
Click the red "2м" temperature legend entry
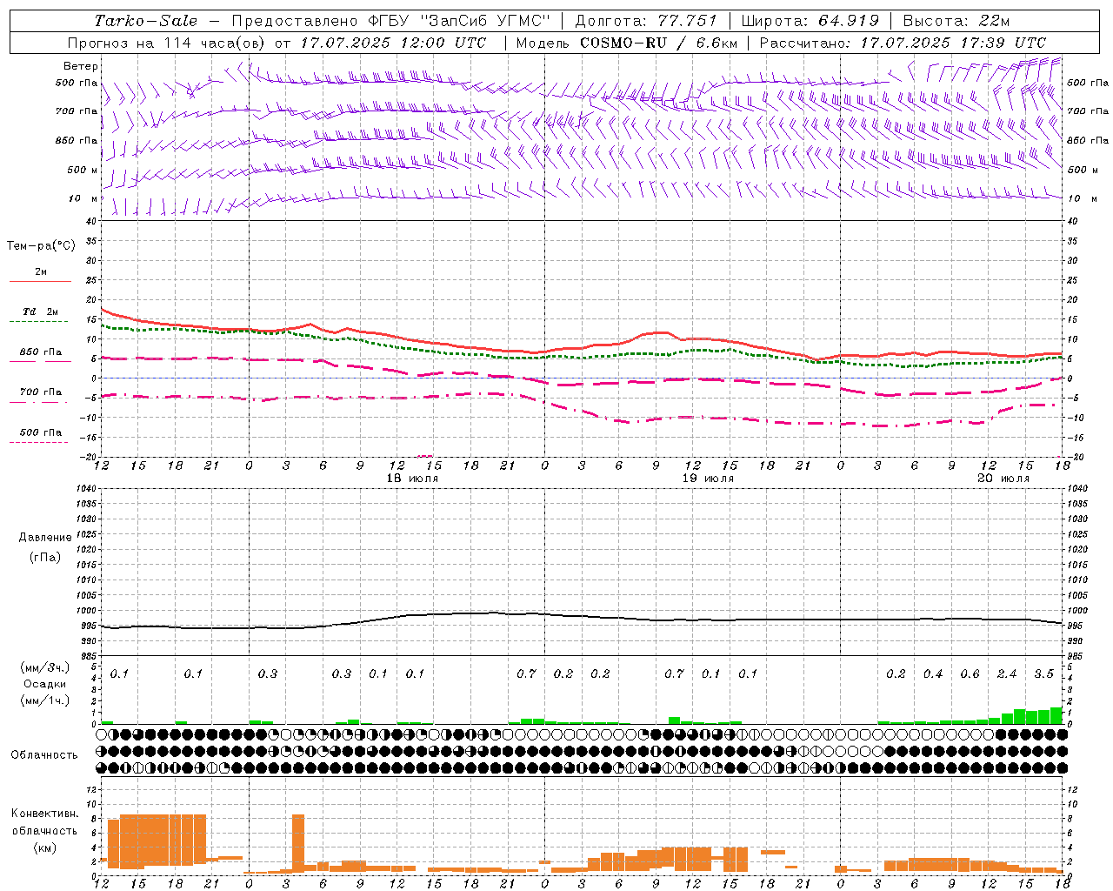click(41, 272)
